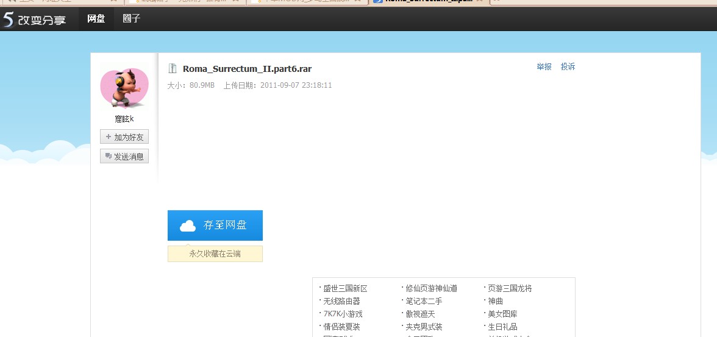Click the 115 site logo
The image size is (717, 337).
[x=34, y=20]
